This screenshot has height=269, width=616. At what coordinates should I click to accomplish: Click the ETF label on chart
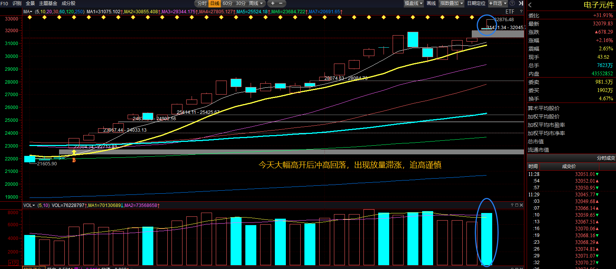tap(510, 12)
